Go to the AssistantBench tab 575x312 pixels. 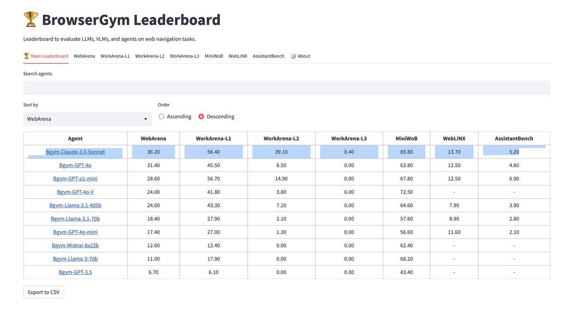click(268, 56)
